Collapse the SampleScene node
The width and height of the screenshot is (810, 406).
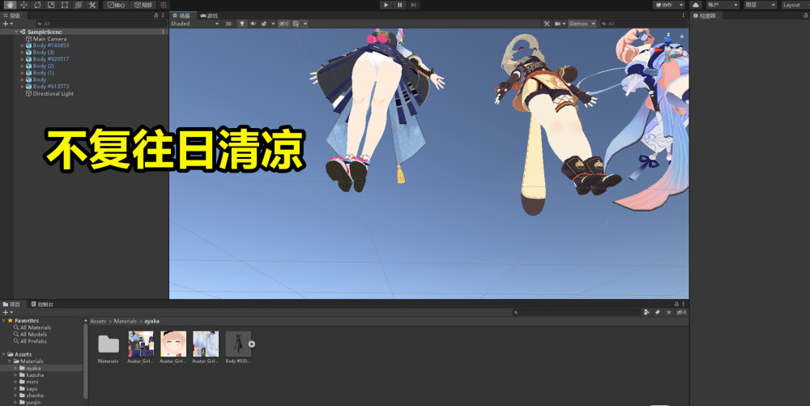[x=16, y=32]
